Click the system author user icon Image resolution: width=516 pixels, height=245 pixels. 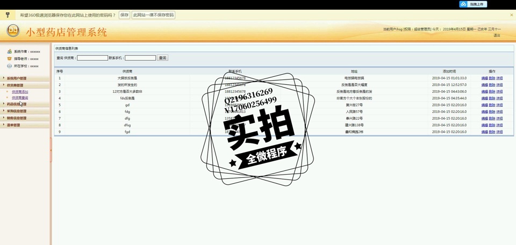tap(9, 52)
